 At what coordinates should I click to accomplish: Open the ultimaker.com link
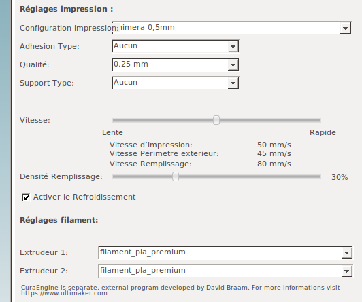pos(64,293)
